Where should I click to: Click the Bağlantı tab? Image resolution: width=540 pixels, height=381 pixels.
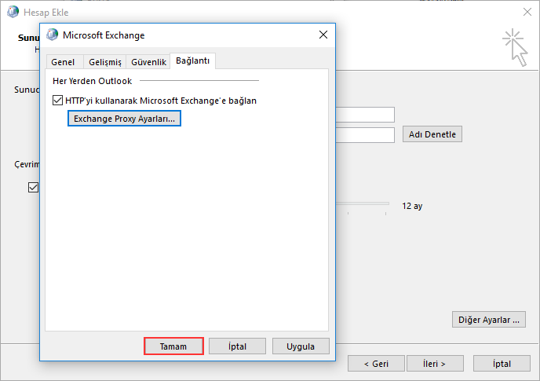pyautogui.click(x=193, y=60)
